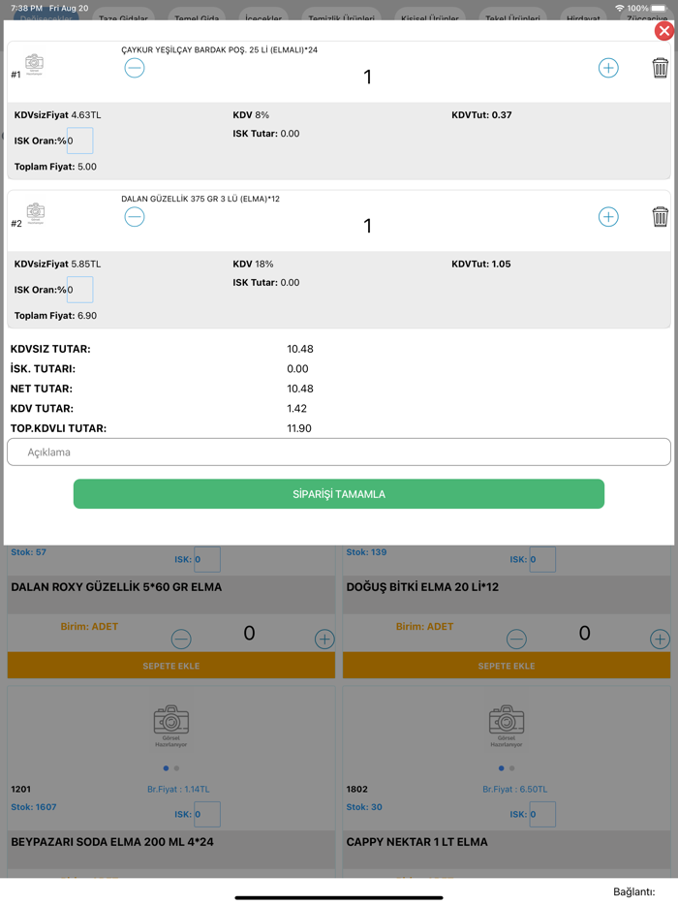Focus ISK field of BEYPAZARI SODA ELMA

[207, 814]
